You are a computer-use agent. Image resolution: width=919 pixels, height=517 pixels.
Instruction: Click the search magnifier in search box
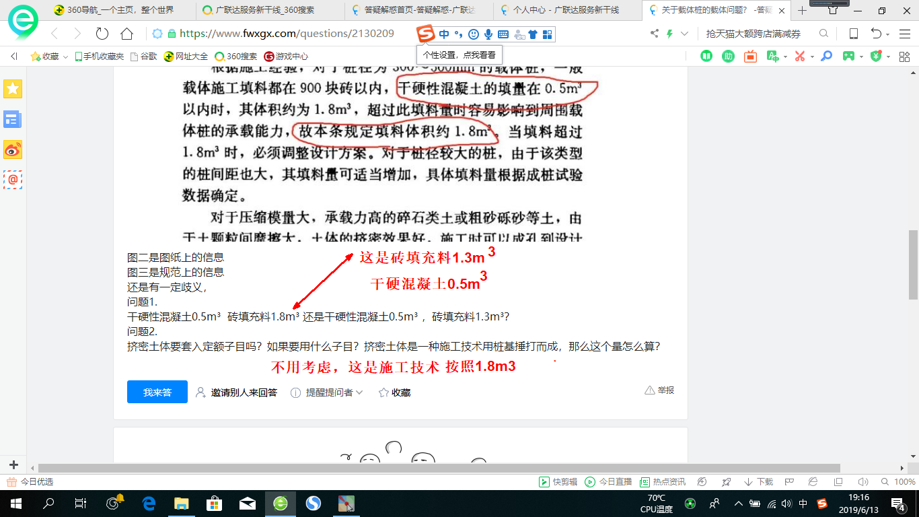point(823,34)
